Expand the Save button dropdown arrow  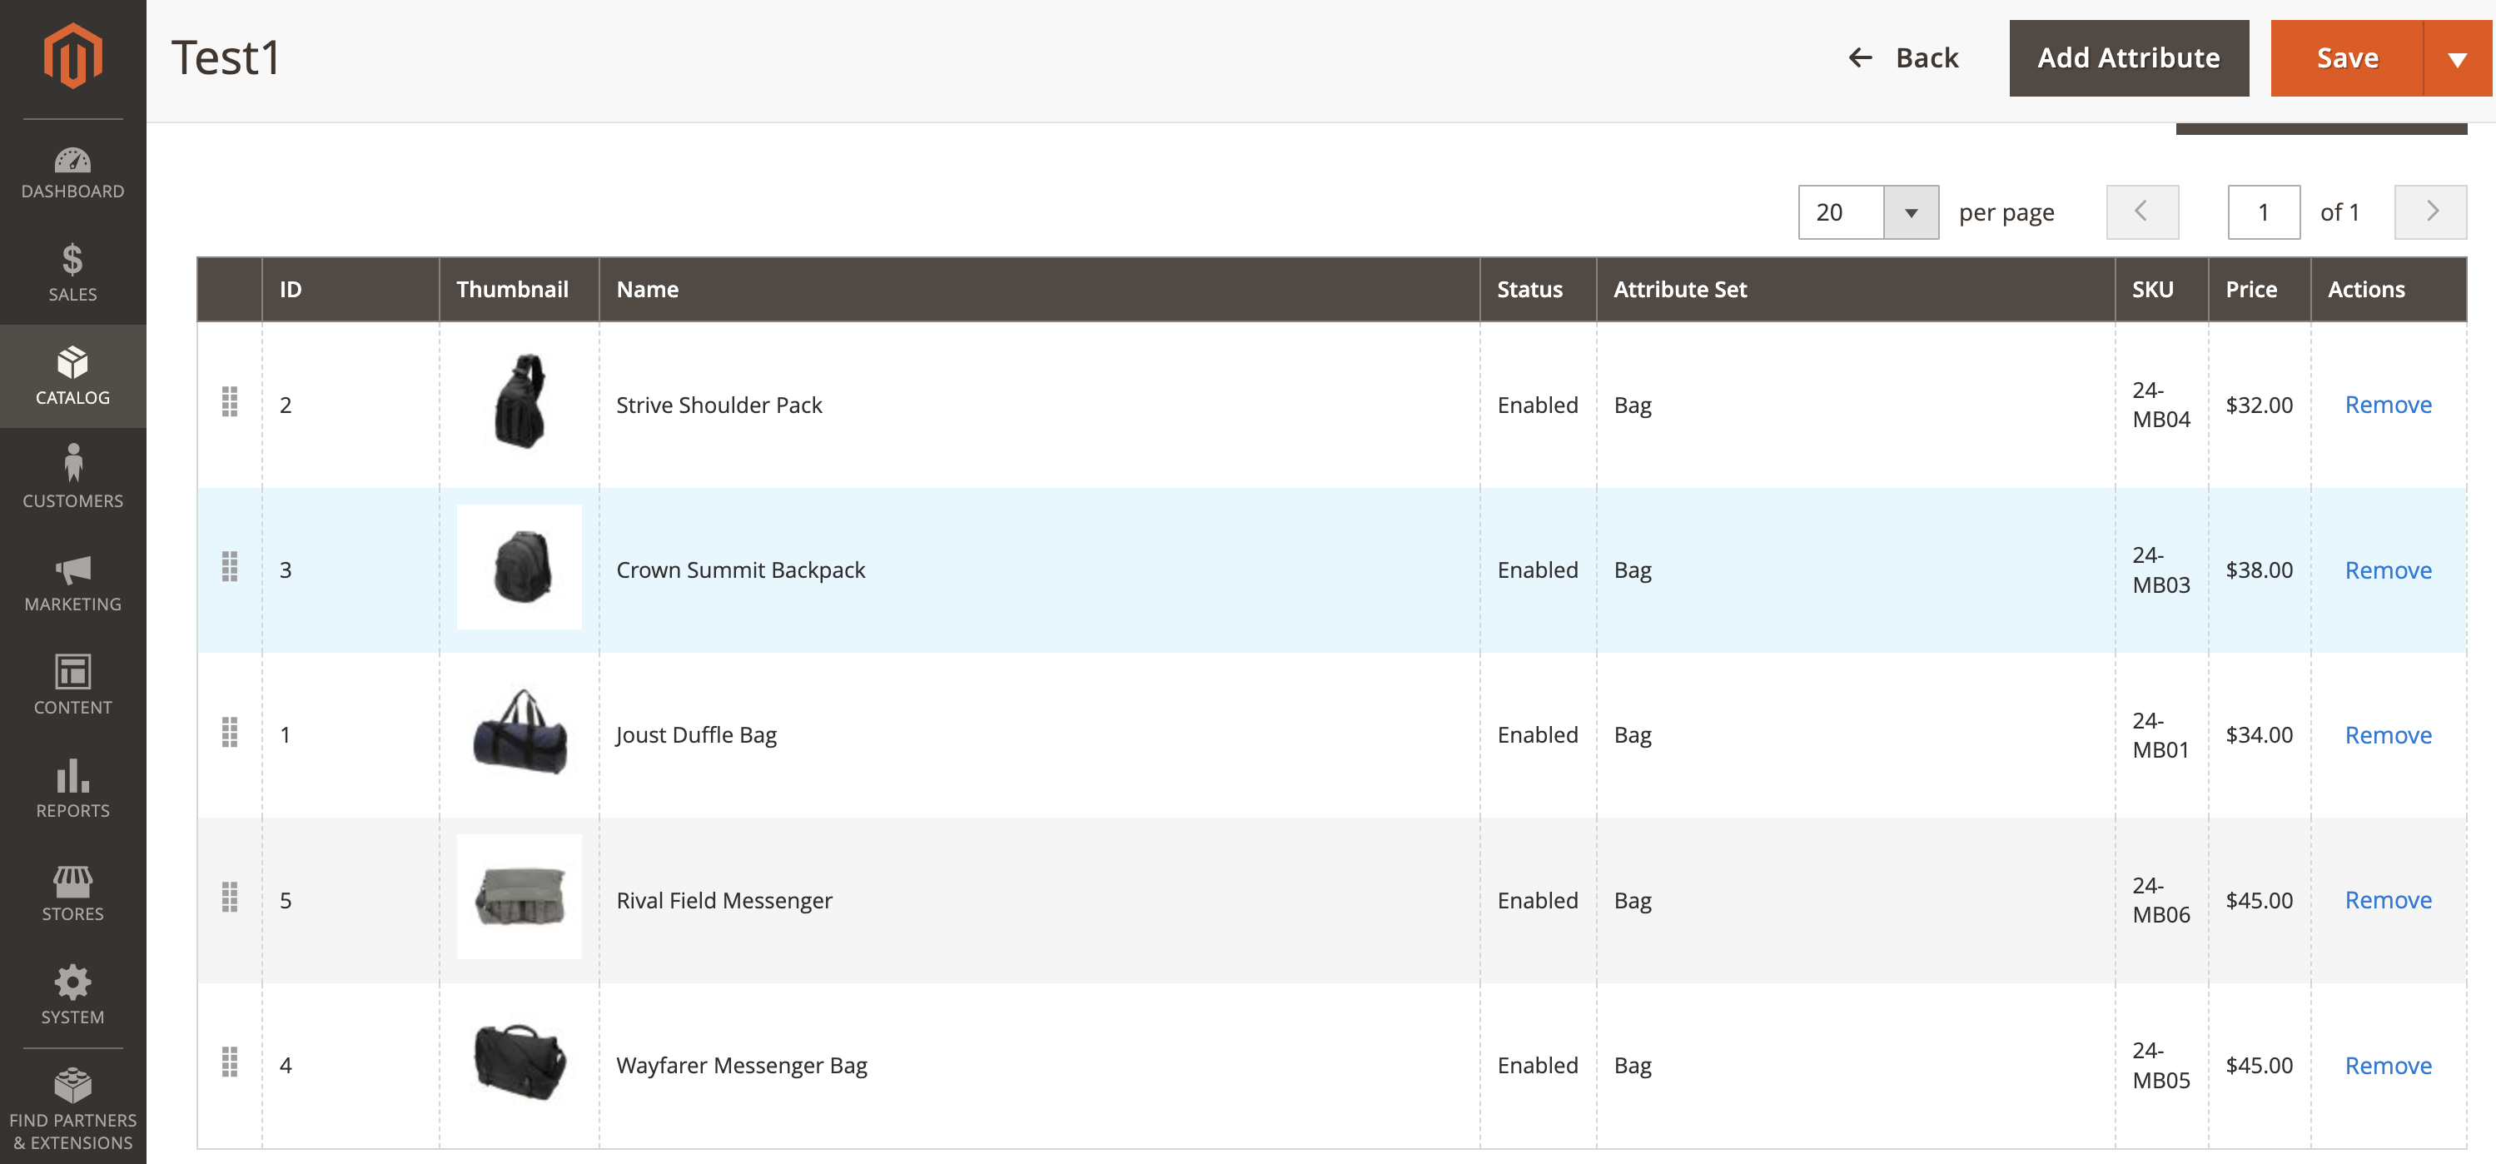tap(2456, 59)
